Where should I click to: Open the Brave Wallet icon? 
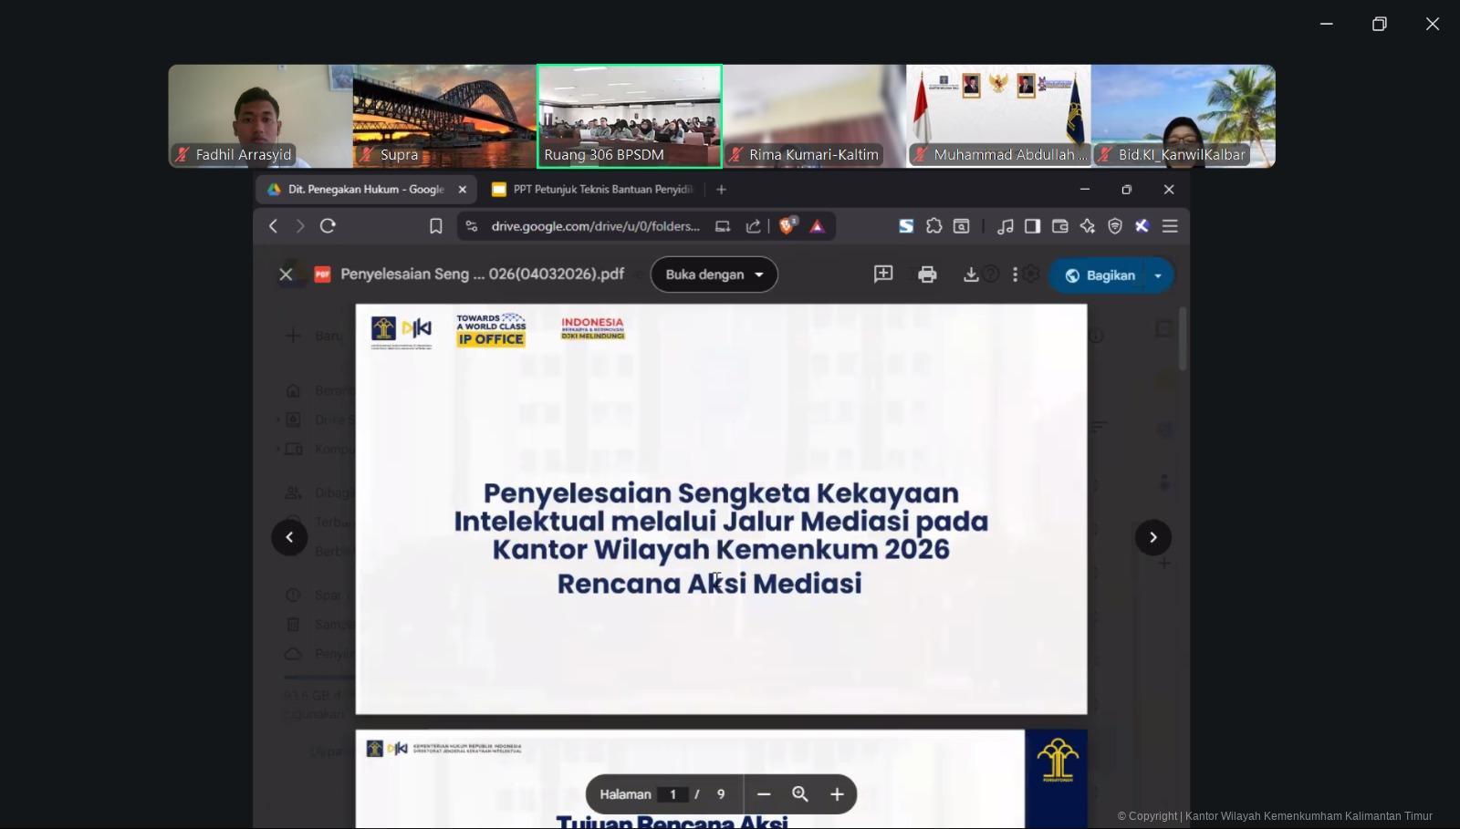coord(1060,226)
